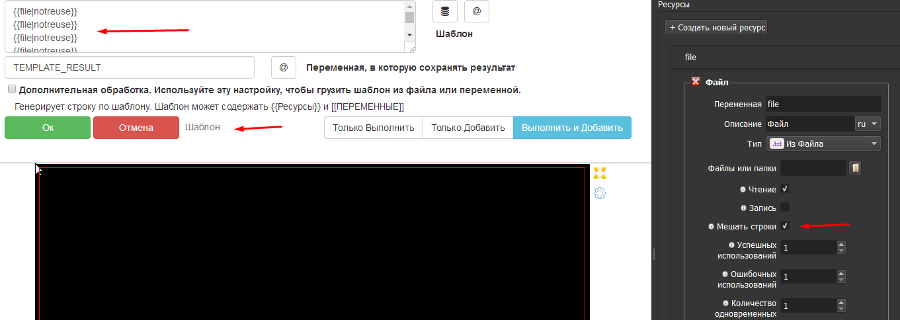
Task: Focus the Файлы или папки input
Action: tap(813, 168)
